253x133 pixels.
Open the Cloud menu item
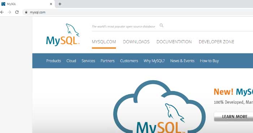coord(71,61)
